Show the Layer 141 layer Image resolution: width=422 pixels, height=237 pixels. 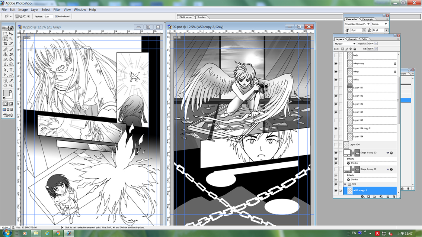click(336, 88)
